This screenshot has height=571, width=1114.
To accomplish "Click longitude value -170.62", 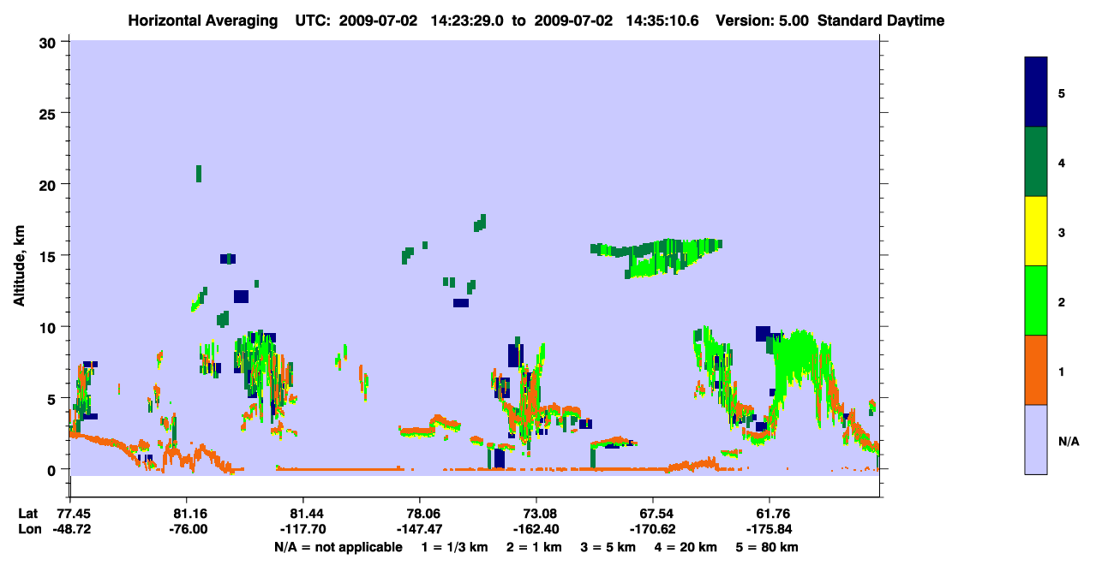I will tap(653, 529).
